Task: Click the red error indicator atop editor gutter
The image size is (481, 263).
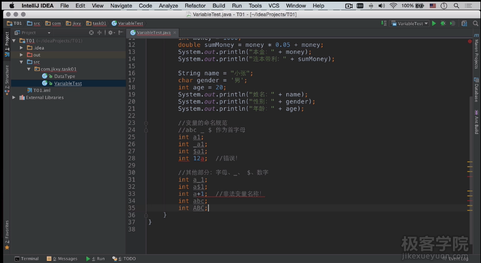Action: (469, 41)
